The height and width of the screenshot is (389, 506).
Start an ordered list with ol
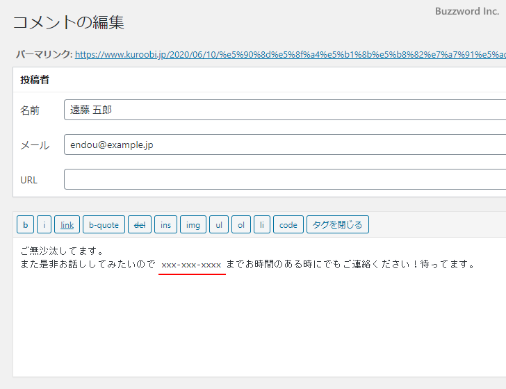pos(240,224)
